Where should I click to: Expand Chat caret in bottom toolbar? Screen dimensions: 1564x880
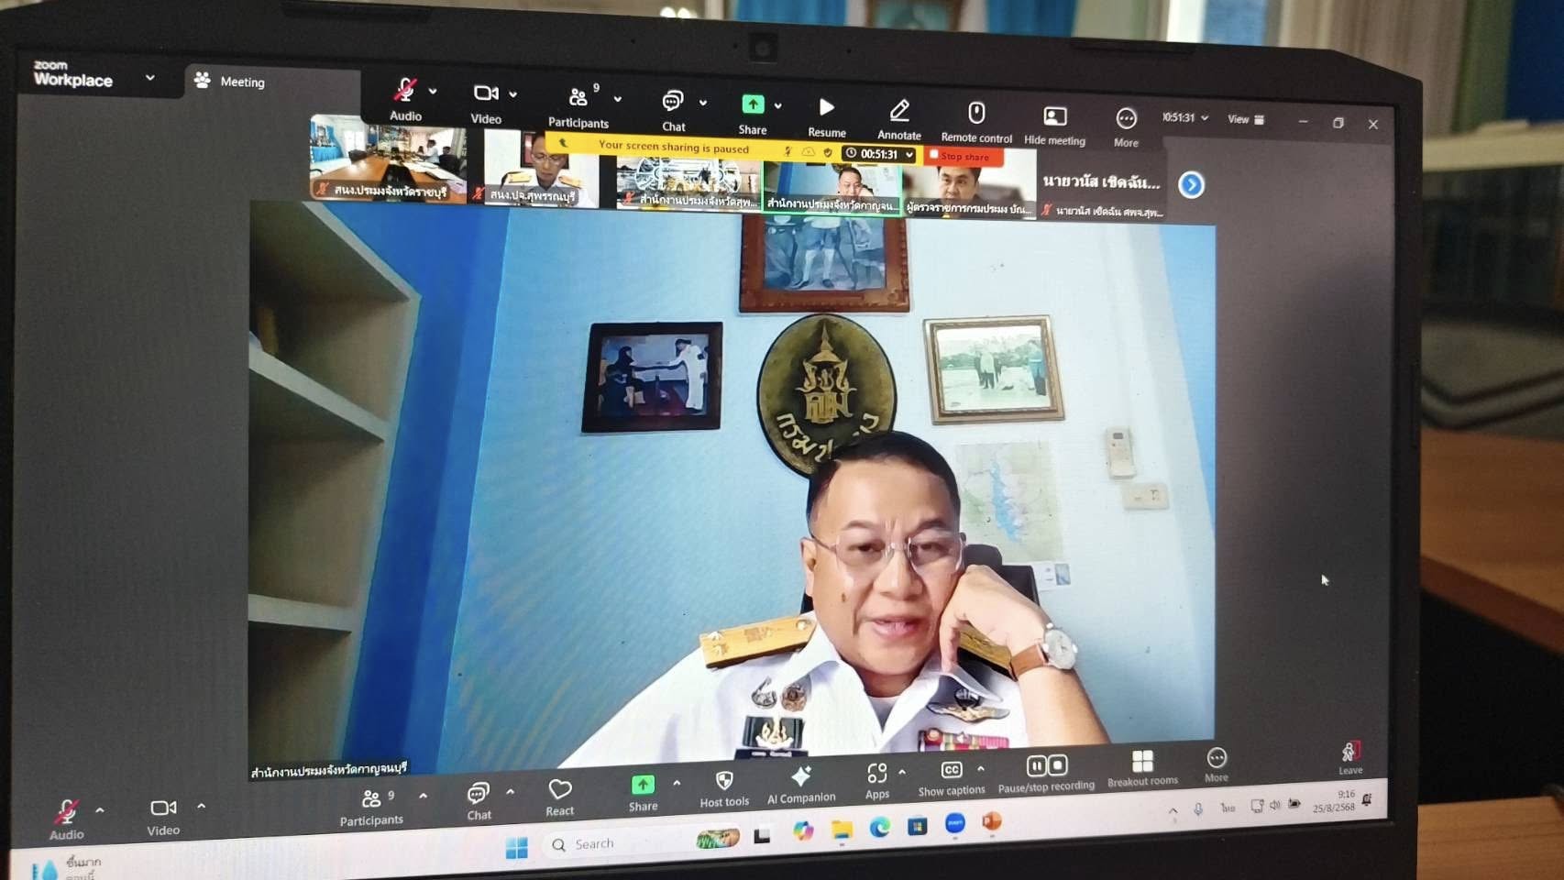[510, 791]
